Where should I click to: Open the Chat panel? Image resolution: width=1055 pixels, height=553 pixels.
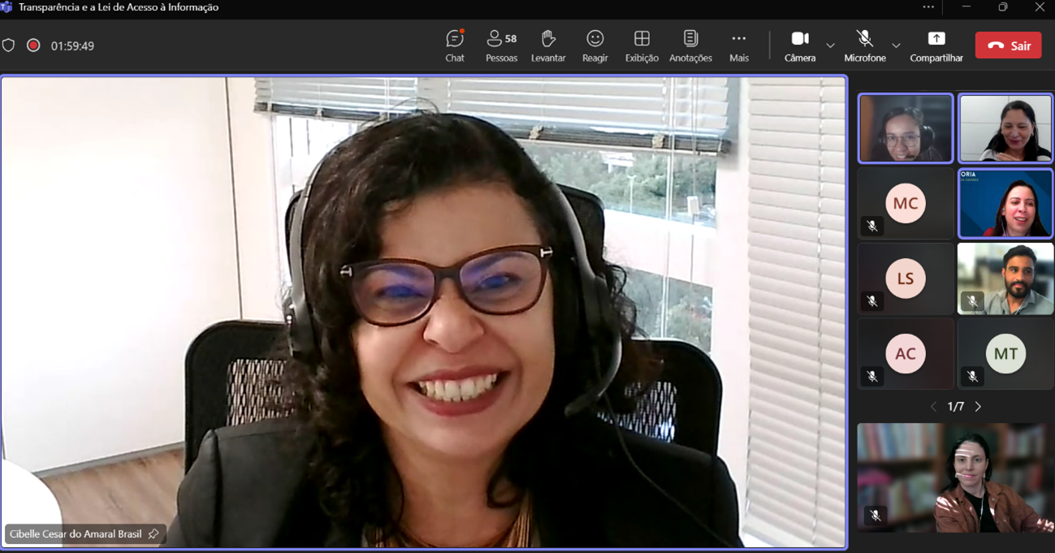click(455, 45)
